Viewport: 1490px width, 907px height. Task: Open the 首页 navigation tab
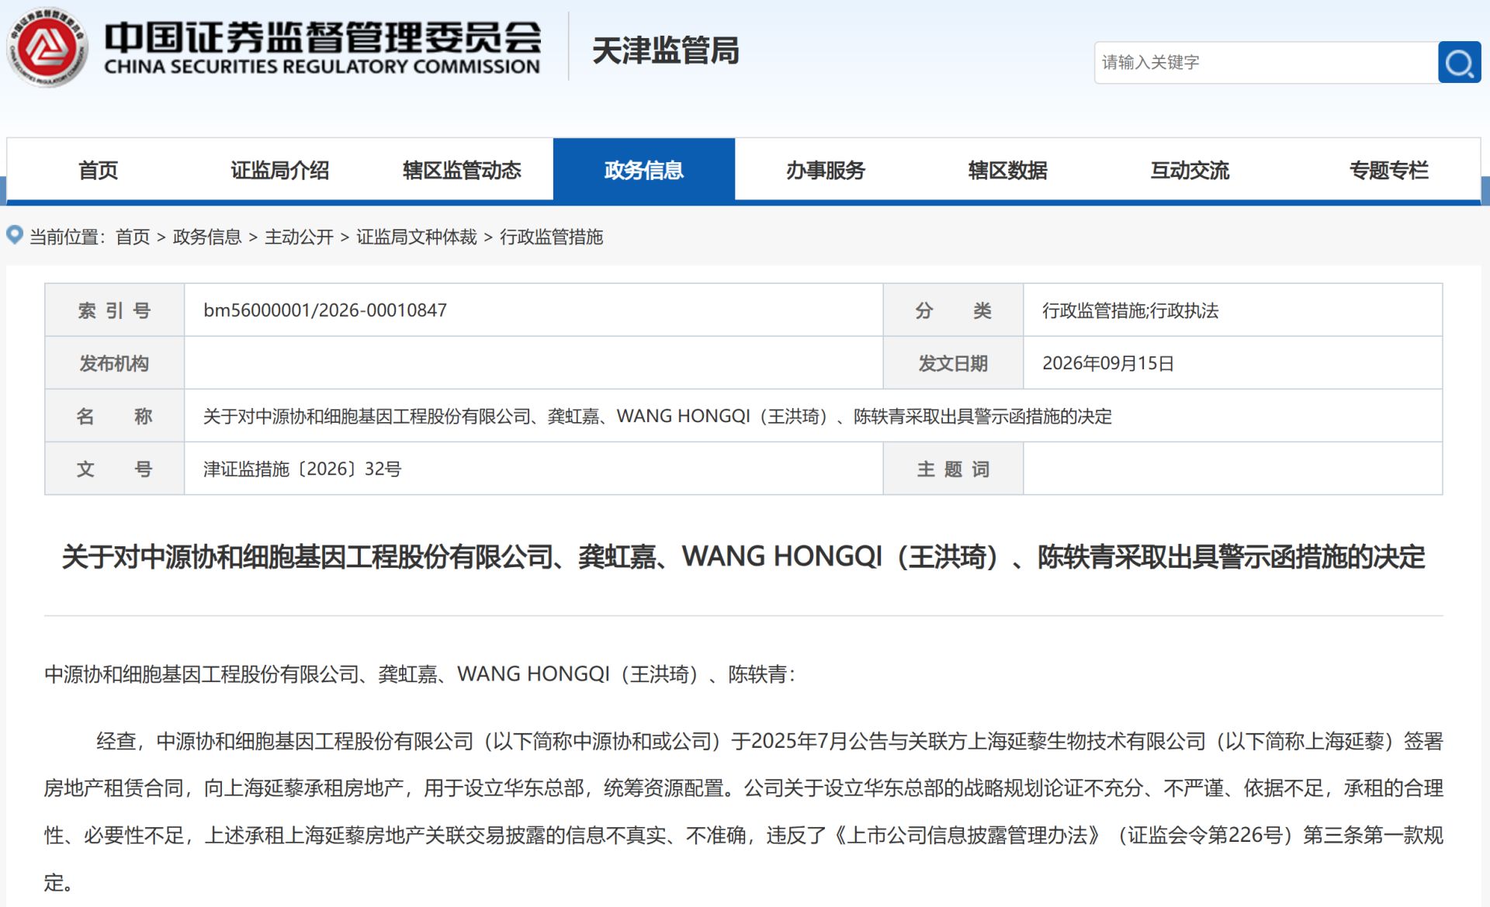(x=98, y=170)
